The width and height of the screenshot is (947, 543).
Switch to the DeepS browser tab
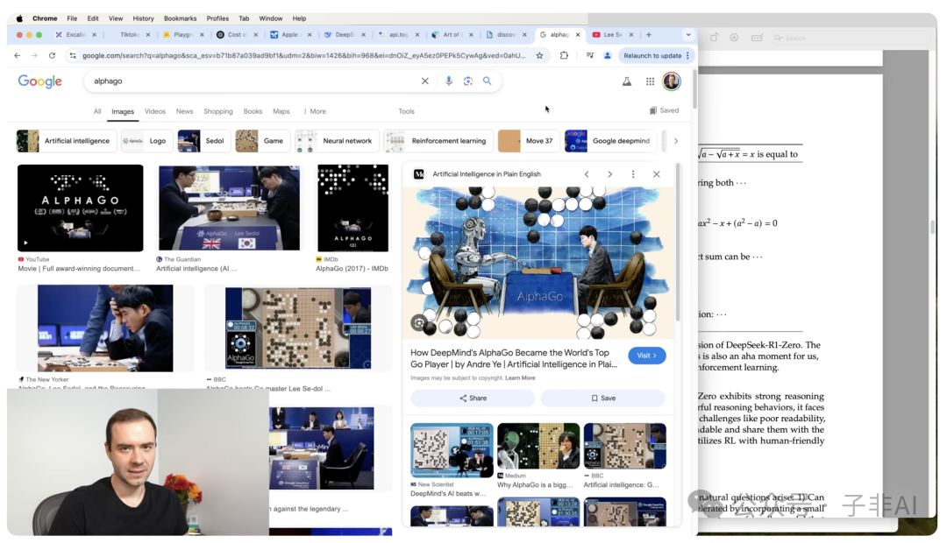pyautogui.click(x=344, y=35)
